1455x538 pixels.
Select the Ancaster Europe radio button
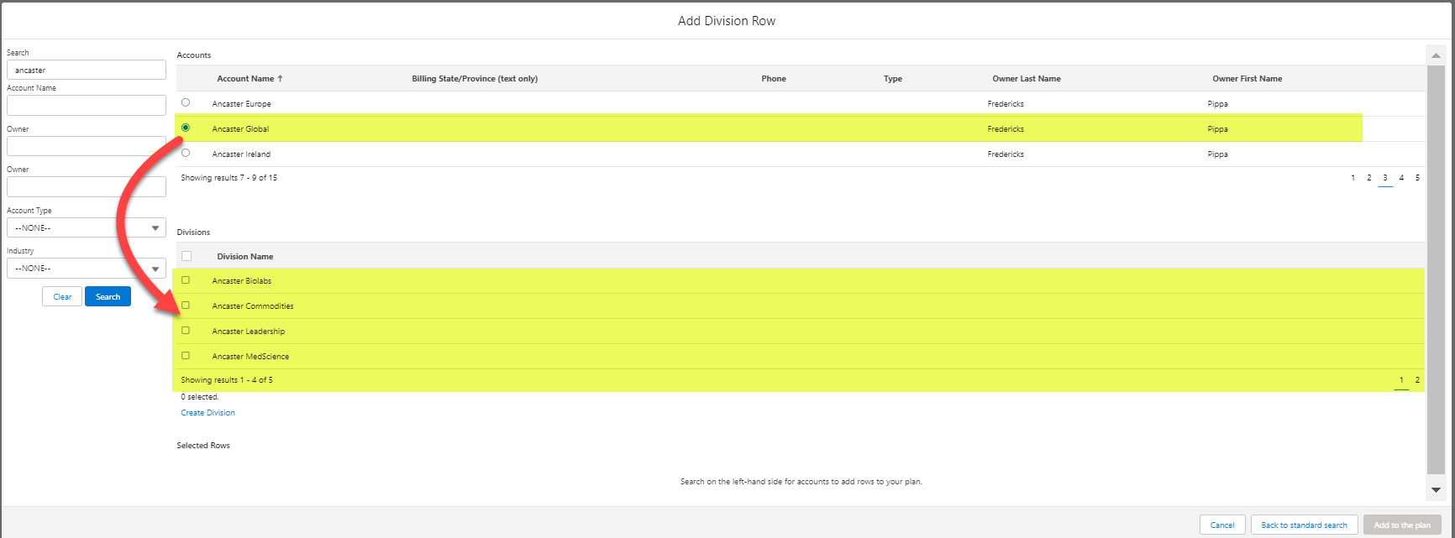(186, 102)
